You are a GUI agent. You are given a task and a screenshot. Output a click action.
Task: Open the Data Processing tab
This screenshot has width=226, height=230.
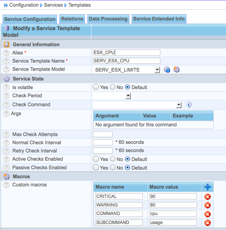pos(108,19)
